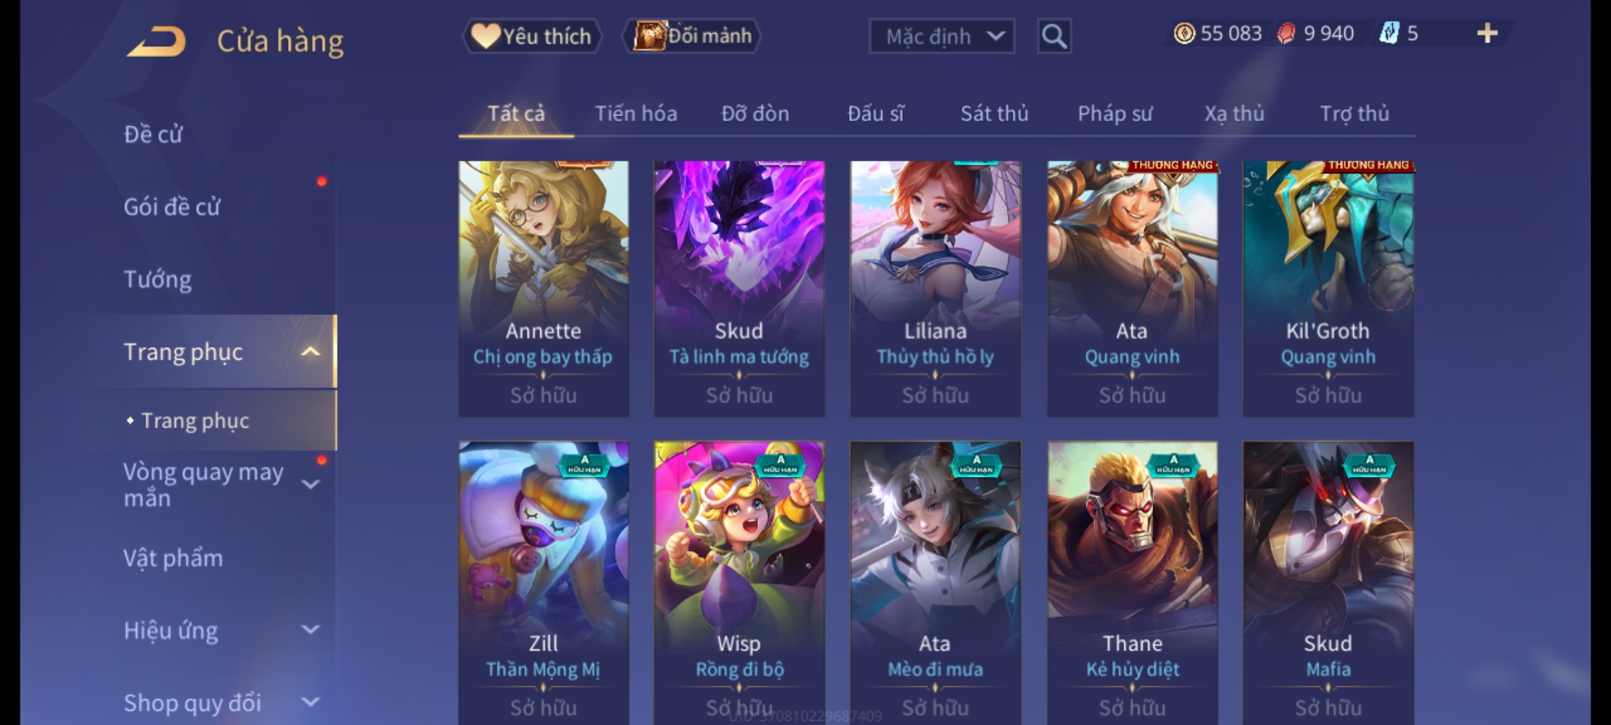The width and height of the screenshot is (1611, 725).
Task: Switch to the Sát thủ tab
Action: coord(994,113)
